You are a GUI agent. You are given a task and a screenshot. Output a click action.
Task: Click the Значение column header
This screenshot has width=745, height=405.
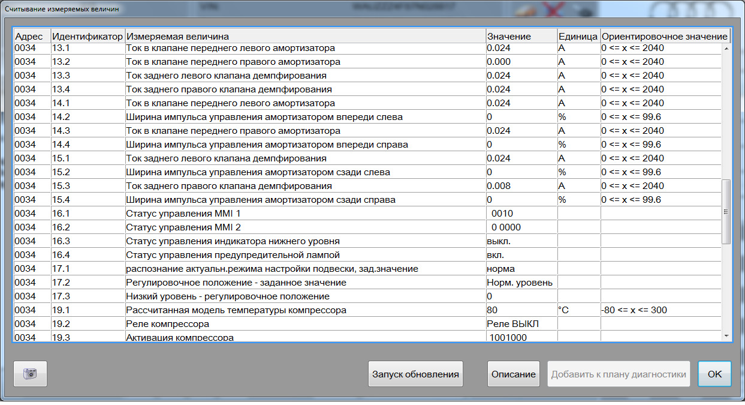pos(508,37)
